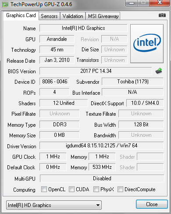Click the Intel vendor logo
Screen dimensions: 171x214
point(147,43)
